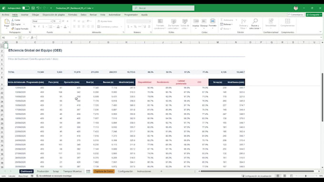Open the user account avatar
The width and height of the screenshot is (324, 182).
(296, 8)
